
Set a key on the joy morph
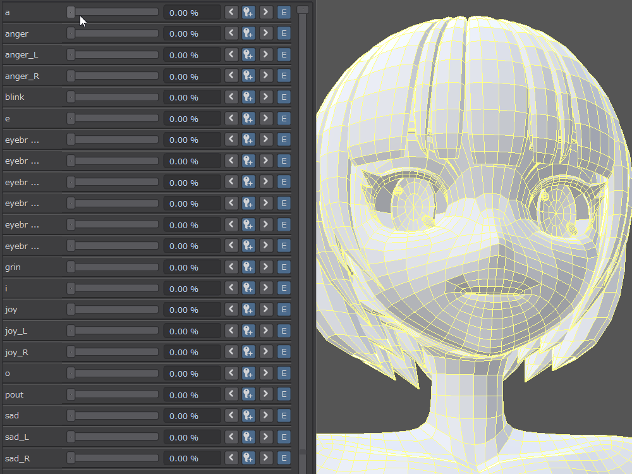click(248, 310)
